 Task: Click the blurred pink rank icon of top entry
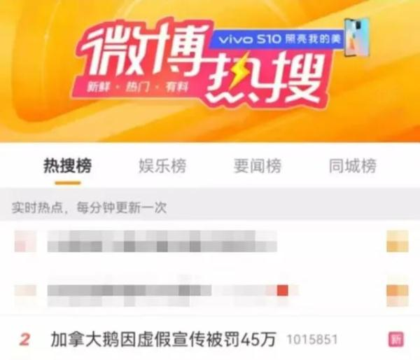click(x=25, y=241)
